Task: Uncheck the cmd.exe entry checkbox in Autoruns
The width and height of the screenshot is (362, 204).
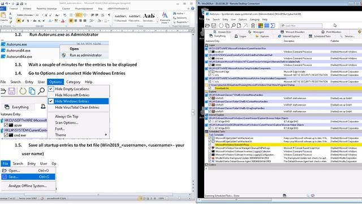Action: coord(210,58)
